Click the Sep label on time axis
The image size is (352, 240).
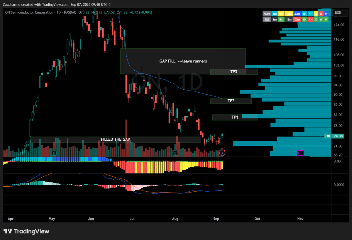click(x=216, y=219)
